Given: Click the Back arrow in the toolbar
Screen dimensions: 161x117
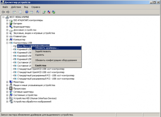Looking at the screenshot, I should pos(3,12).
